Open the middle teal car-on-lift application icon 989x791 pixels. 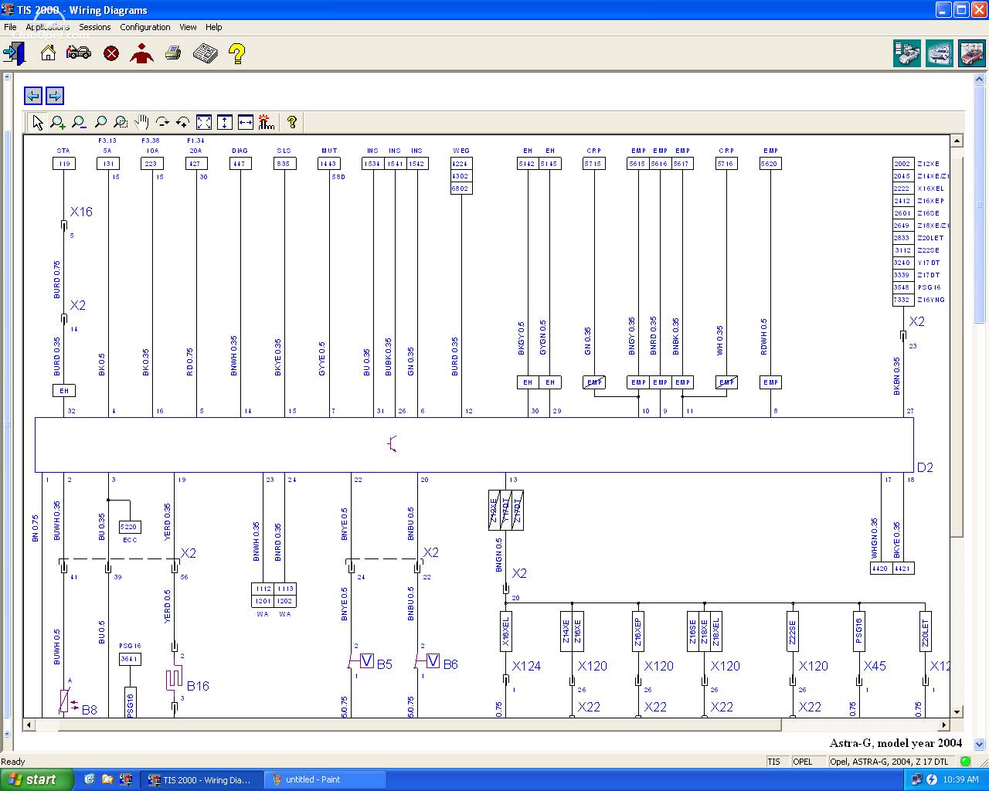click(940, 53)
